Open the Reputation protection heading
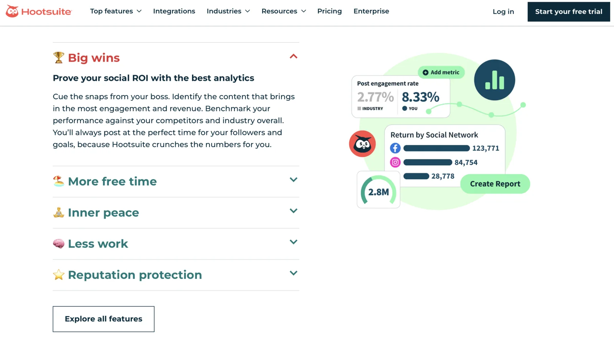This screenshot has height=356, width=614. (x=135, y=275)
